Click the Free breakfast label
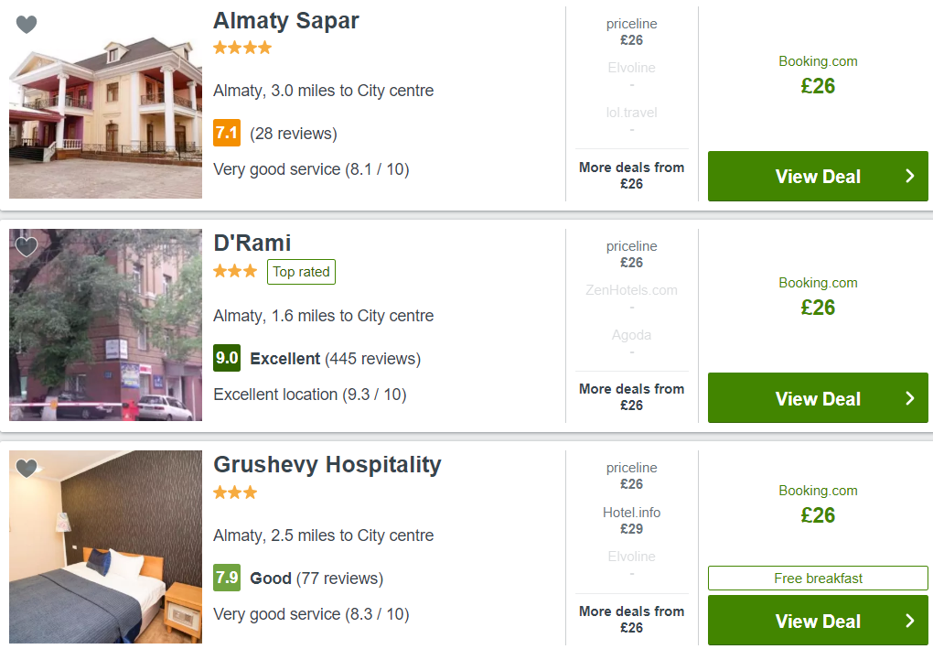 coord(818,579)
